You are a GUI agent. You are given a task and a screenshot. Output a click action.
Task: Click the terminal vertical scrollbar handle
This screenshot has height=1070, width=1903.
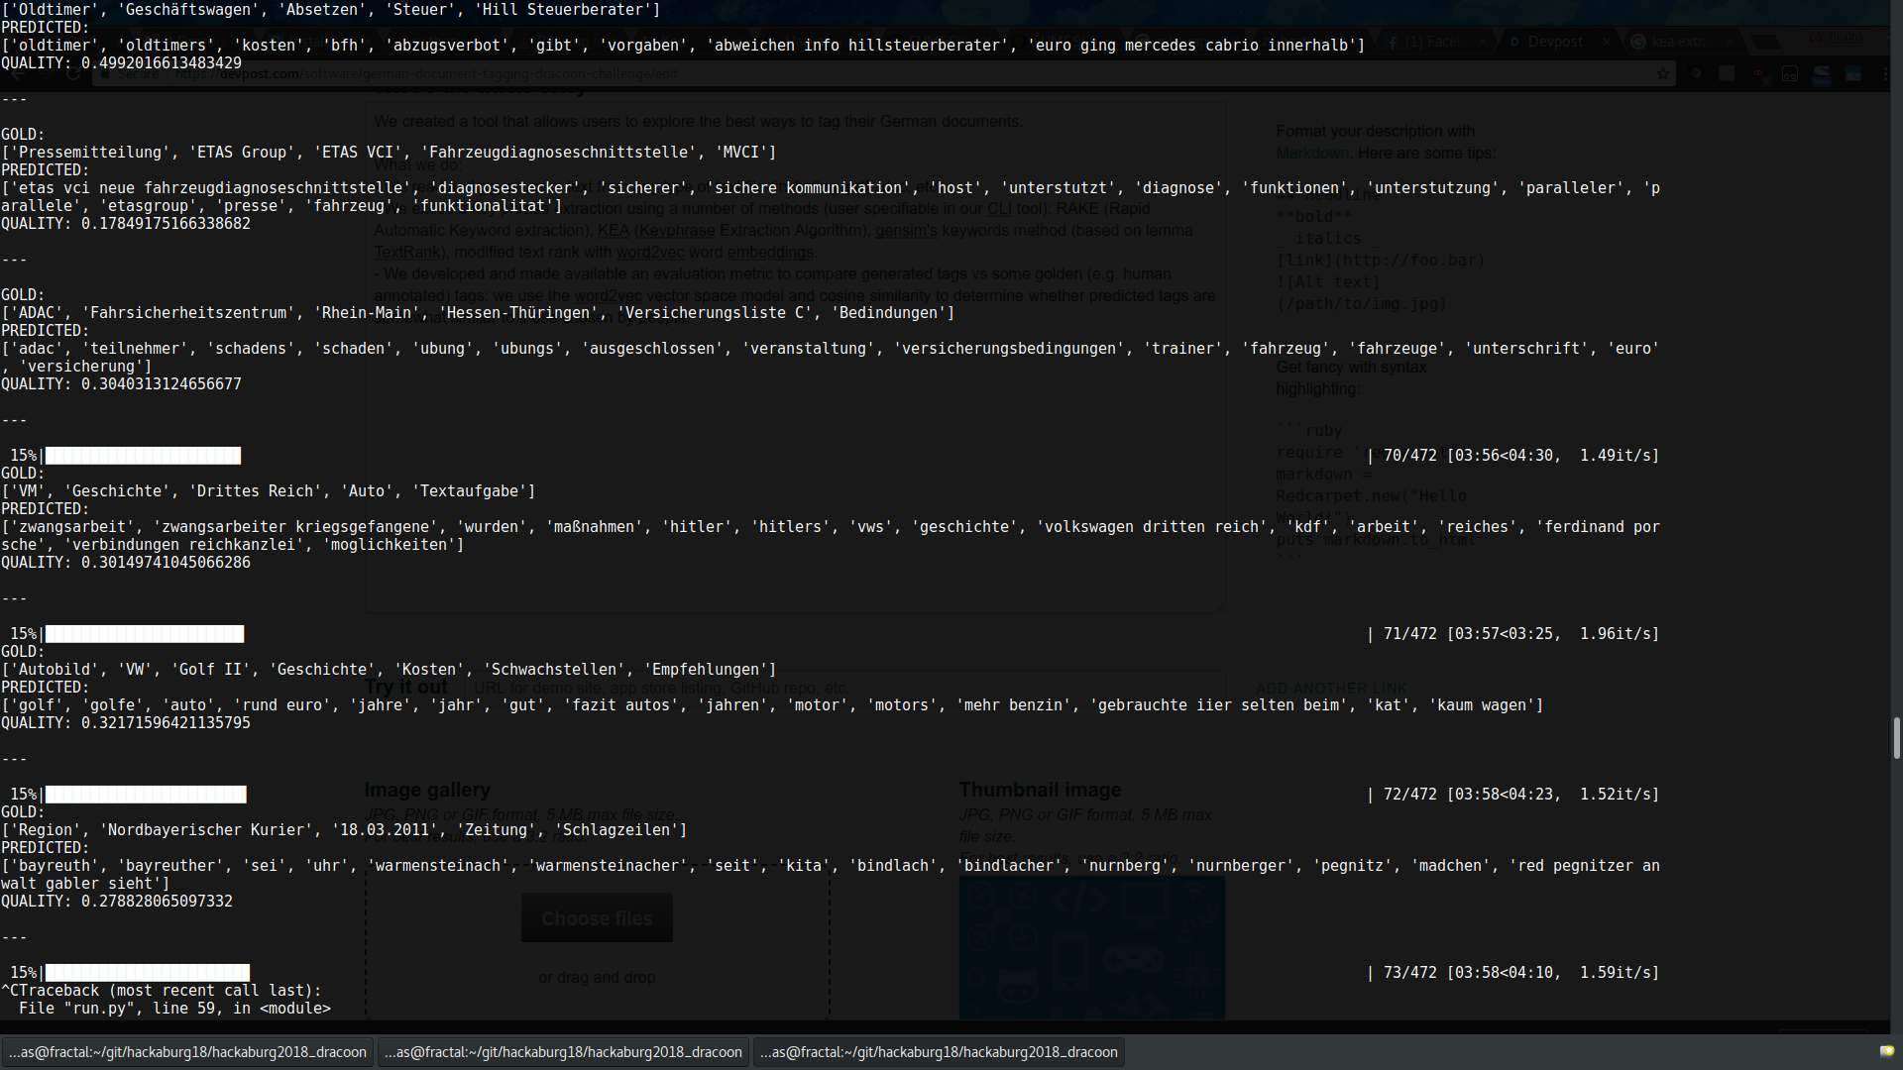pyautogui.click(x=1896, y=738)
